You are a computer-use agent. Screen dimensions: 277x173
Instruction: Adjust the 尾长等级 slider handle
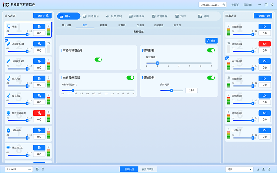coord(157,63)
